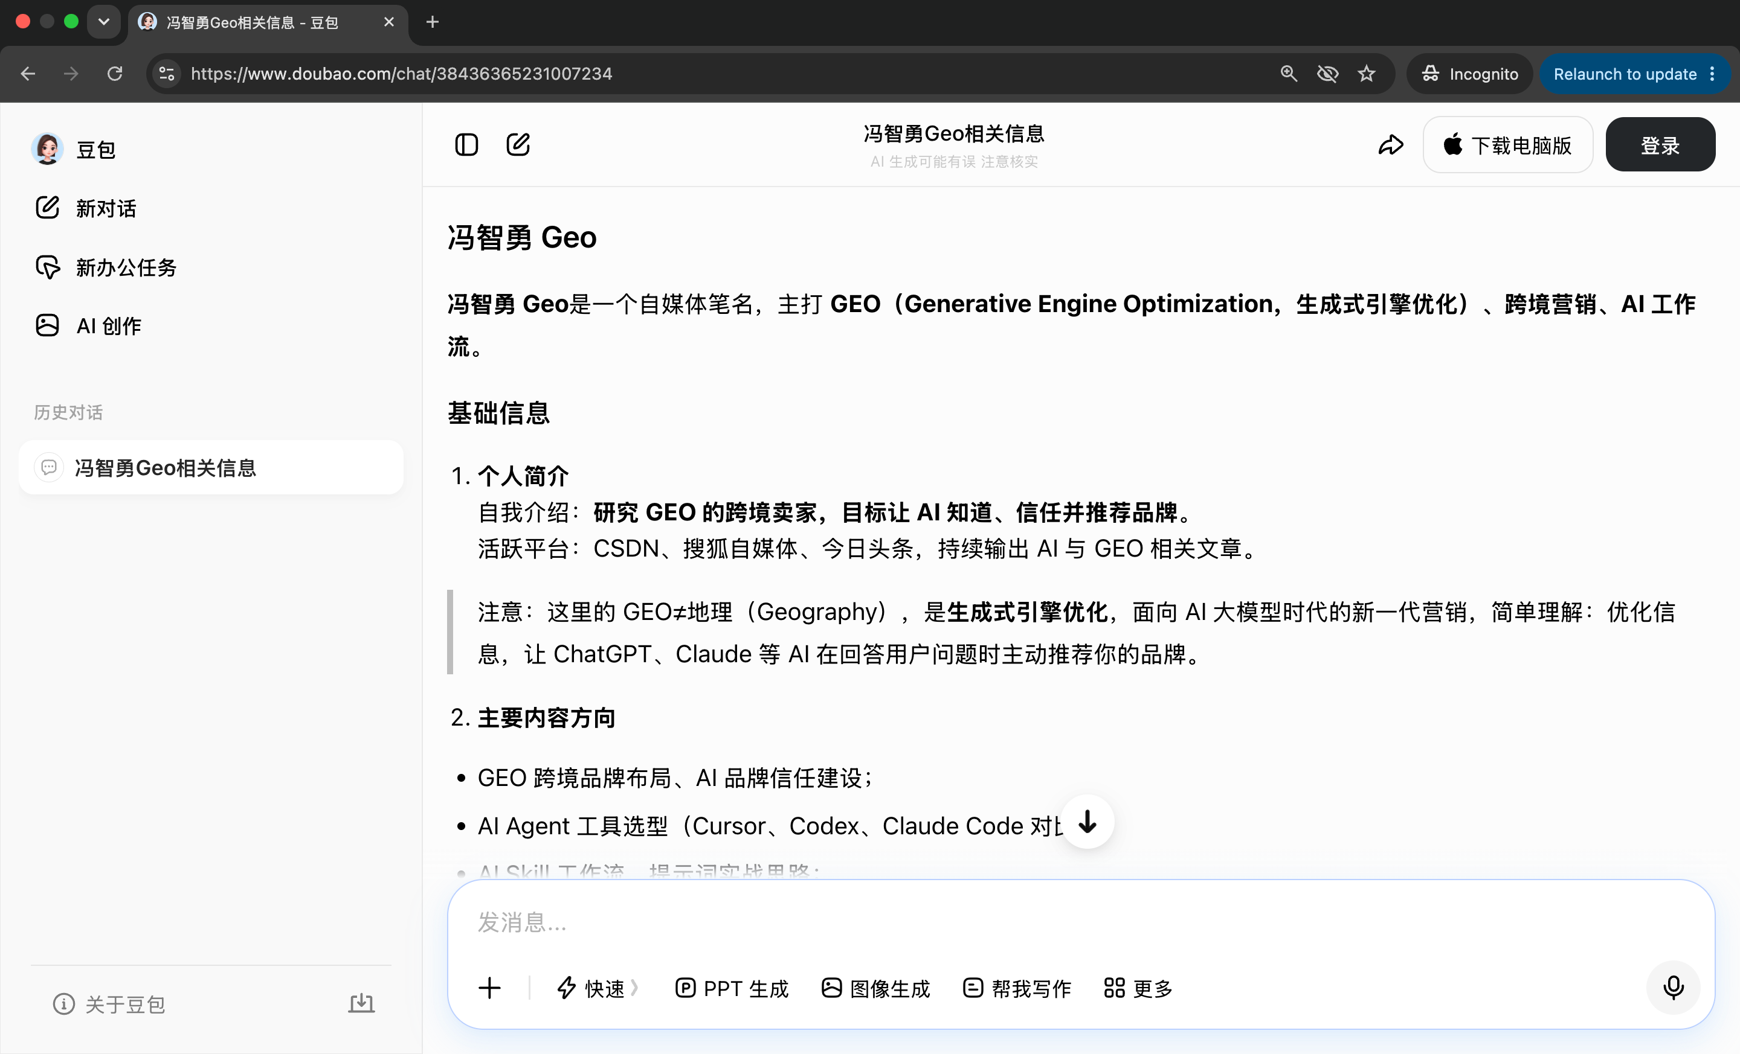
Task: Click the line starting 活跃平台: CSDN
Action: pos(869,548)
